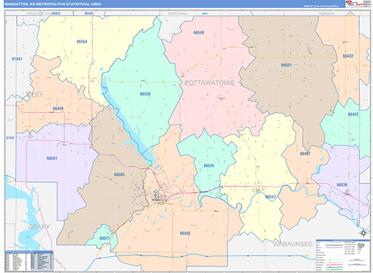Viewport: 373px width, 273px height.
Task: Click the WABAUNSEE county name
Action: tap(292, 244)
